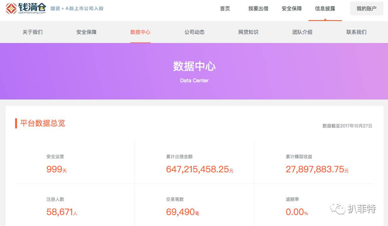Image resolution: width=388 pixels, height=226 pixels.
Task: Select the 安全保障 sub-navigation tab
Action: coord(86,32)
